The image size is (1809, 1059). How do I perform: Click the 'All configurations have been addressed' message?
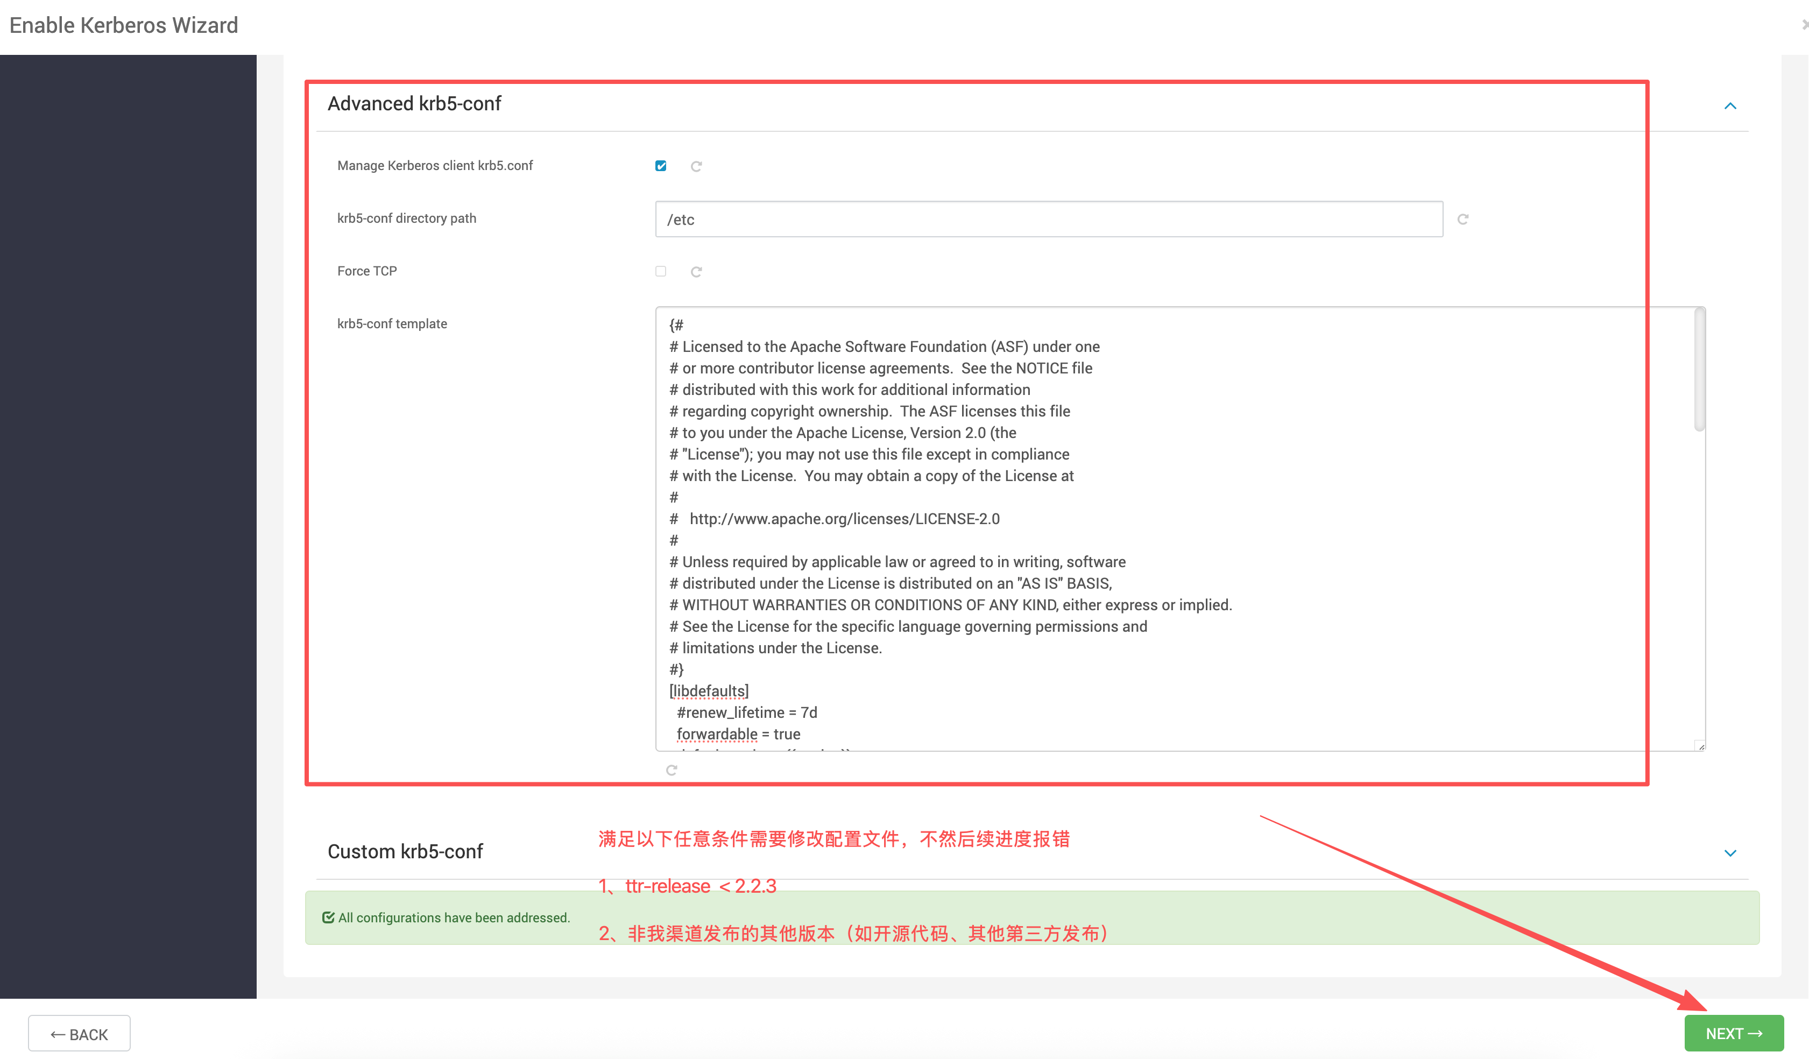454,917
